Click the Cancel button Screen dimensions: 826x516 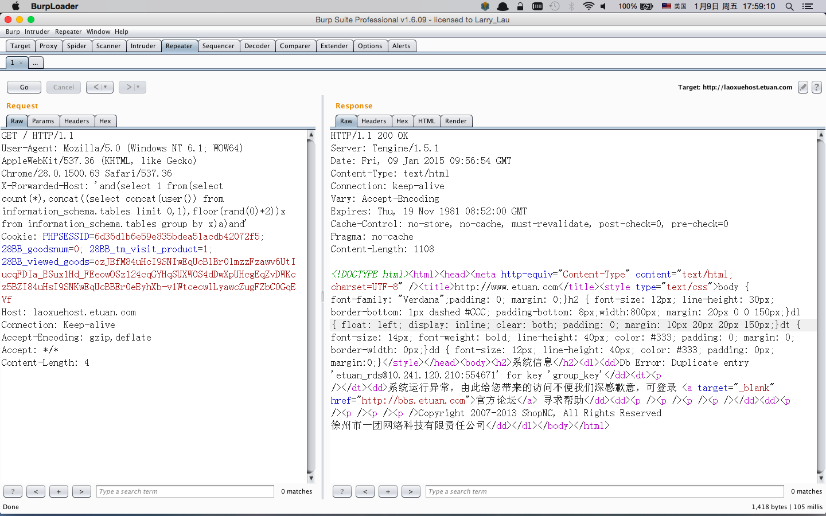64,87
